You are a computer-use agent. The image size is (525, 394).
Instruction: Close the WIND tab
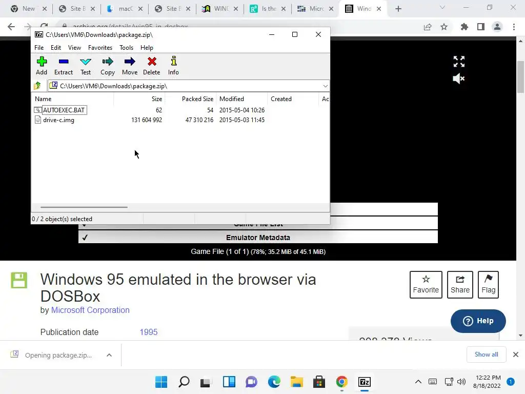click(236, 9)
